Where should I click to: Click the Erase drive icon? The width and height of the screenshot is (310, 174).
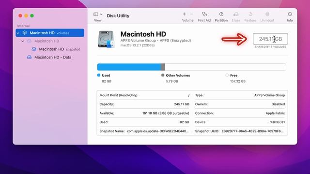tap(236, 14)
